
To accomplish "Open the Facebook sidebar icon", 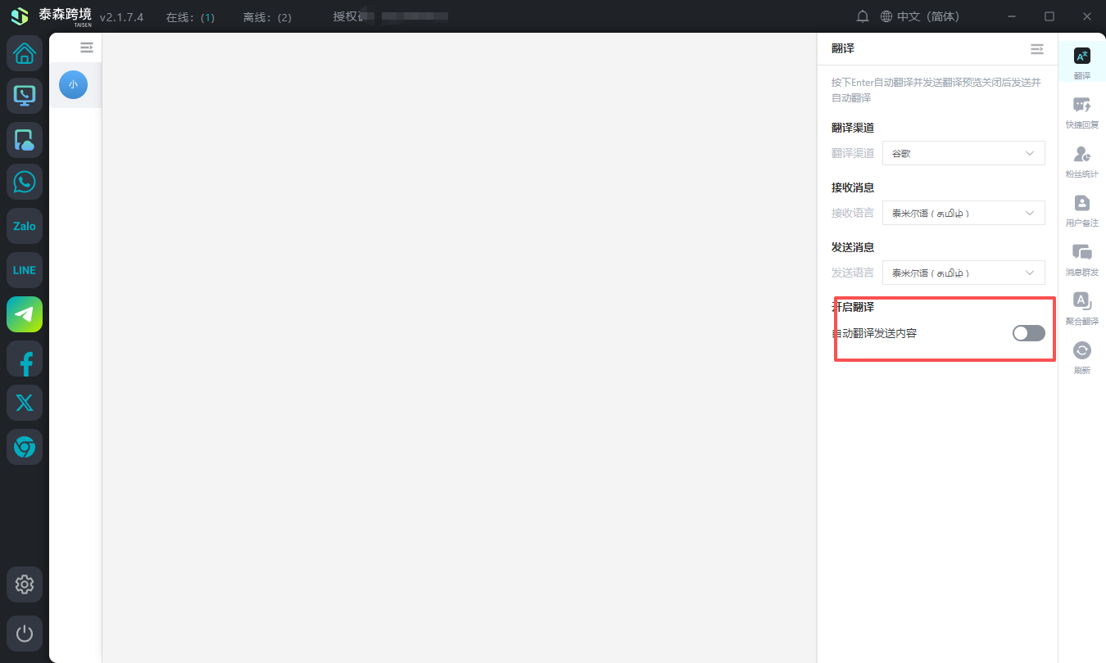I will tap(25, 359).
